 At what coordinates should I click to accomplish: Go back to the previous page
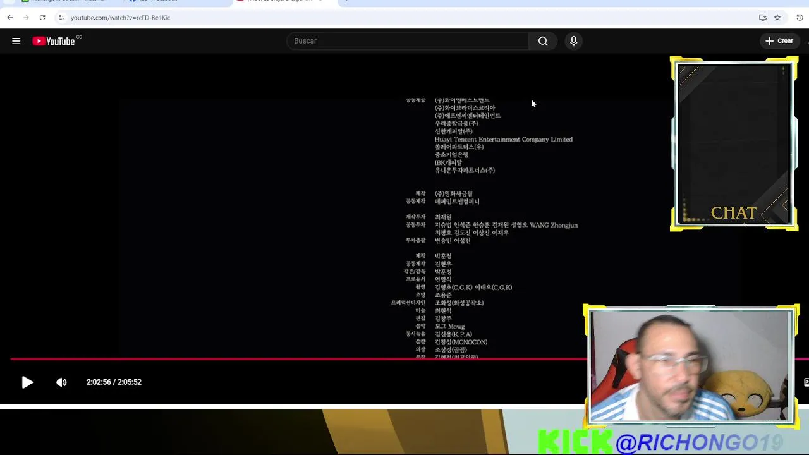[x=10, y=18]
